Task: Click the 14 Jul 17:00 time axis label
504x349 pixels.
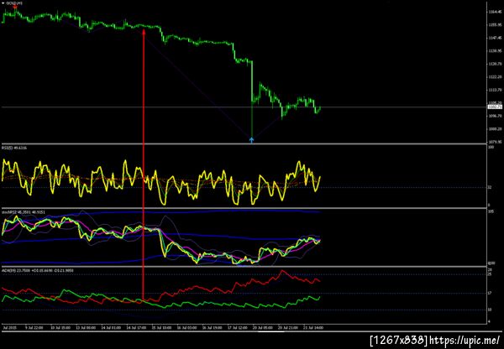Action: (137, 328)
